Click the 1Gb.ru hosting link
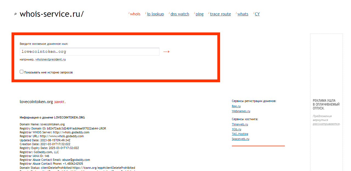Image resolution: width=351 pixels, height=171 pixels. [x=236, y=129]
